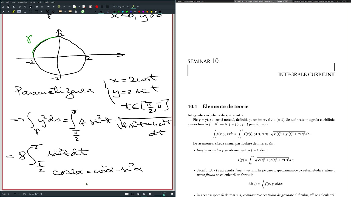Open the selection tools dropdown arrow
The image size is (351, 197).
65,11
